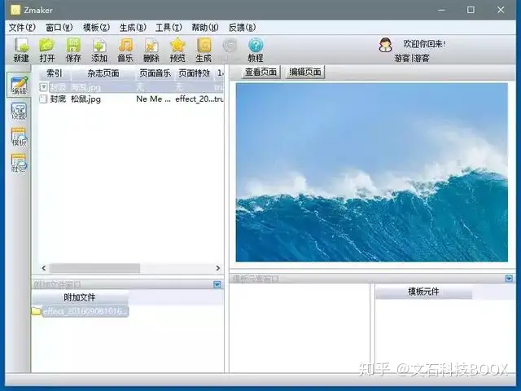Click the page list horizontal scrollbar right arrow
The height and width of the screenshot is (391, 521).
(x=218, y=268)
